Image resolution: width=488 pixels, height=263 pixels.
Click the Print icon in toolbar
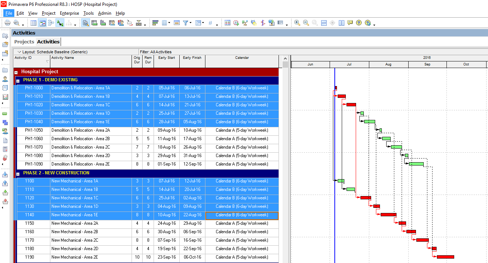[x=7, y=23]
